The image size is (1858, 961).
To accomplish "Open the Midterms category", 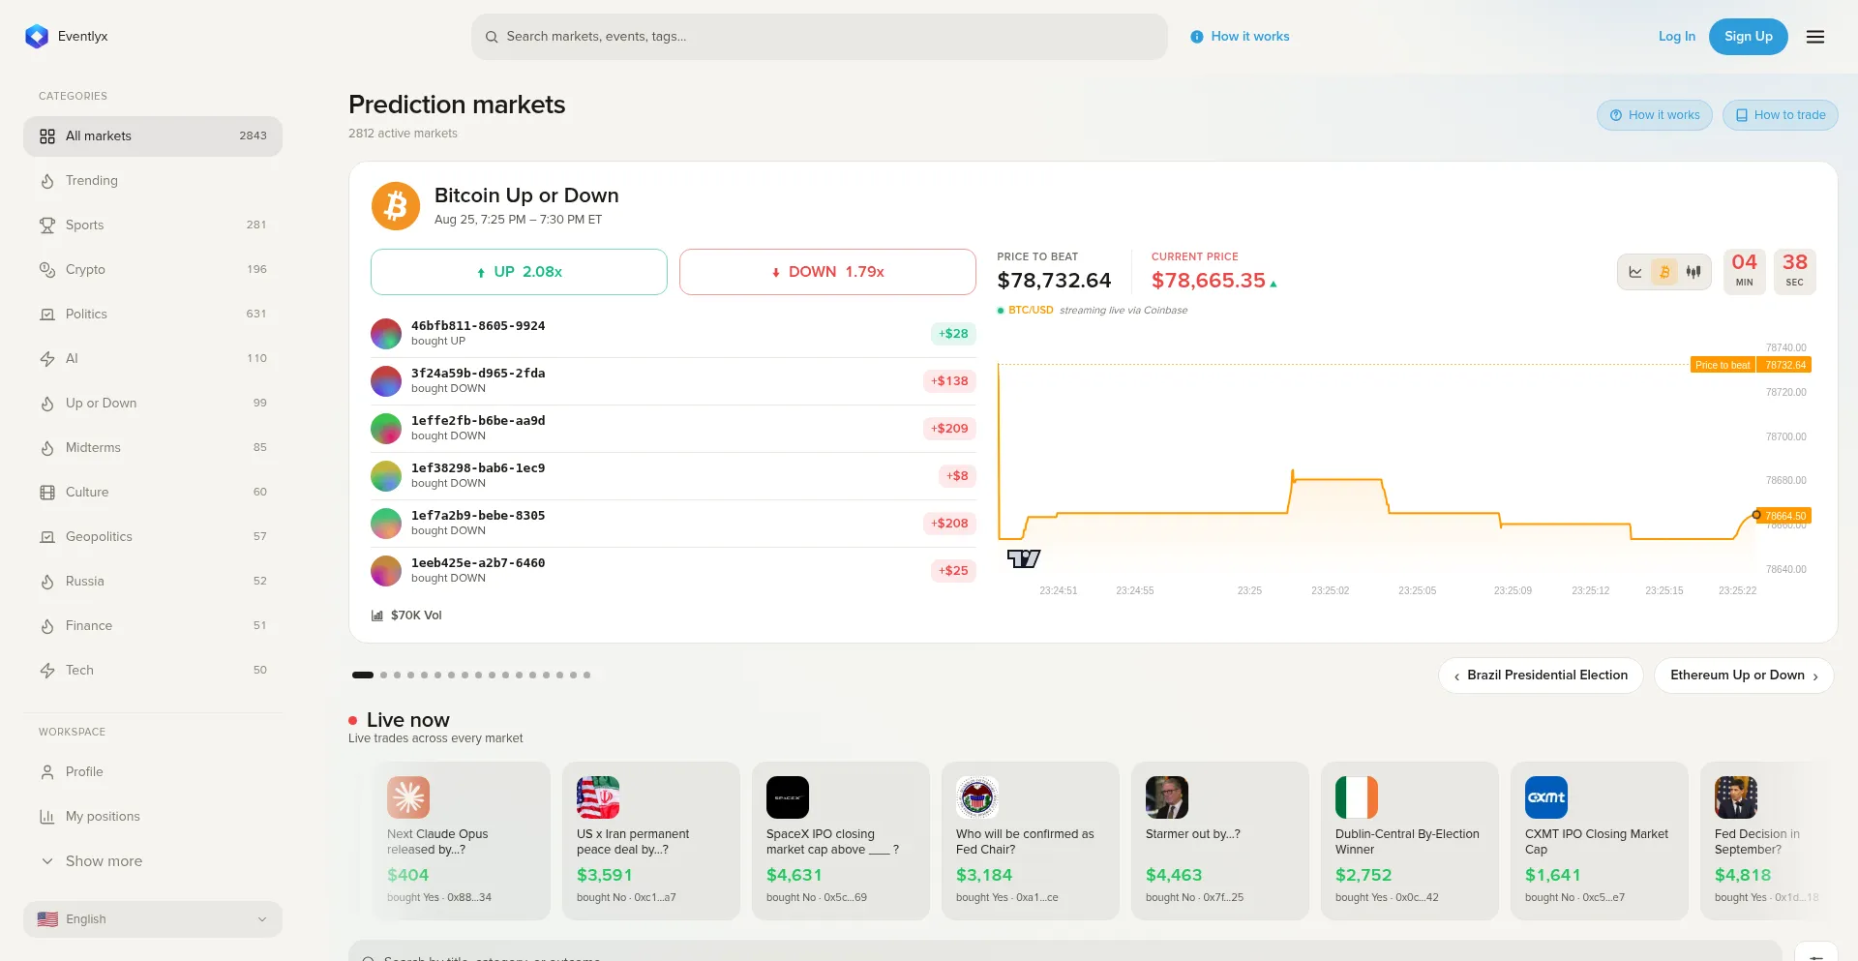I will click(153, 448).
